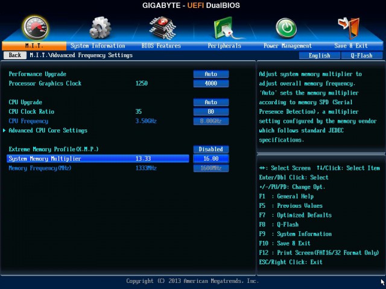Select the CPU Upgrade label
Screen dimensions: 386x289
click(25, 102)
